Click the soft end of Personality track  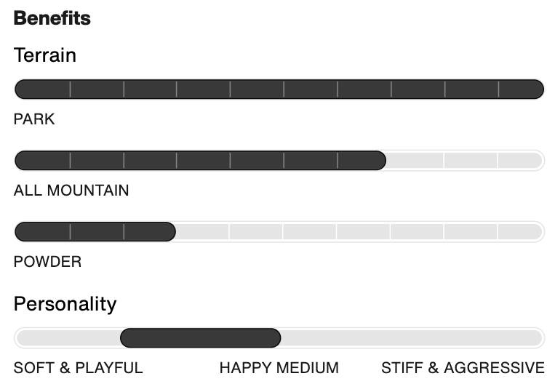(x=68, y=337)
